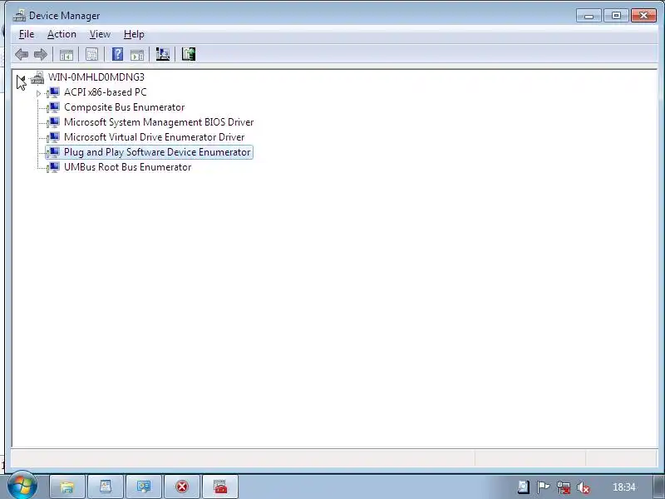The height and width of the screenshot is (499, 665).
Task: Close the Device Manager window
Action: pyautogui.click(x=643, y=16)
